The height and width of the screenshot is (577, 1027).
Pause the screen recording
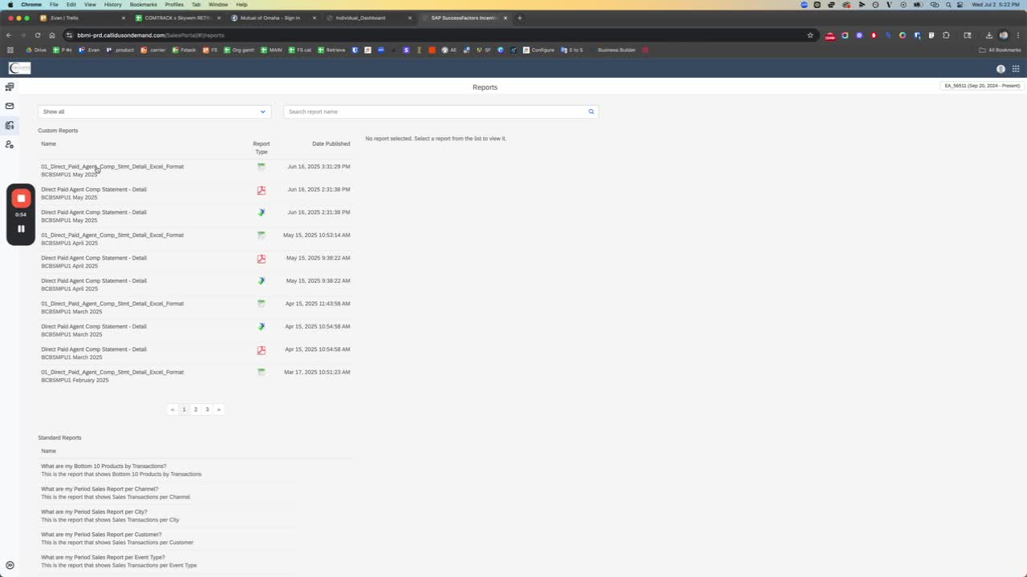(22, 228)
